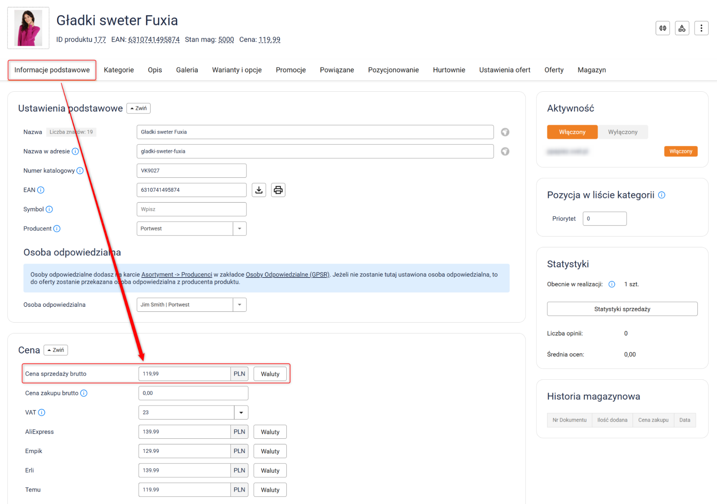Switch to the Warianty i opcje tab

tap(237, 70)
